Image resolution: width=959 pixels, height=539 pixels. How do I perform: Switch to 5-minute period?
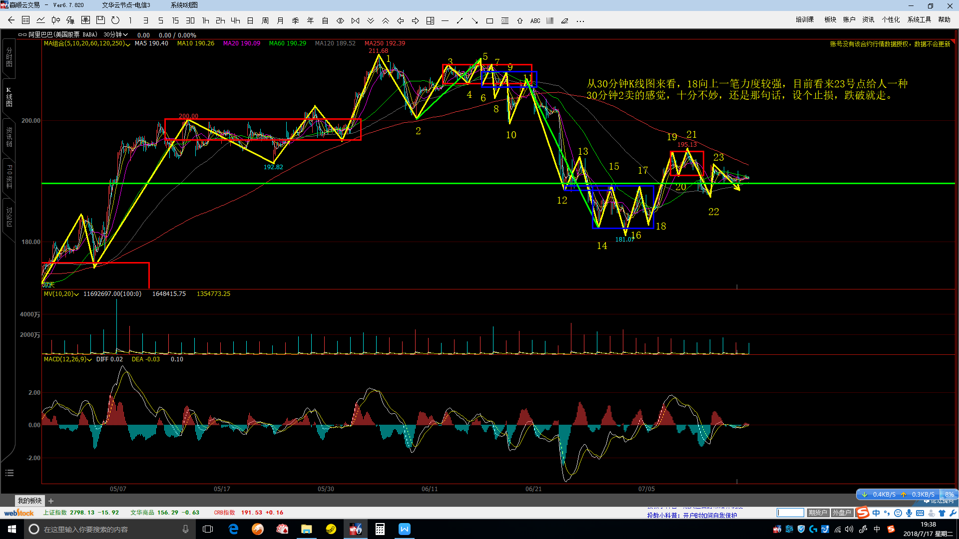point(160,20)
